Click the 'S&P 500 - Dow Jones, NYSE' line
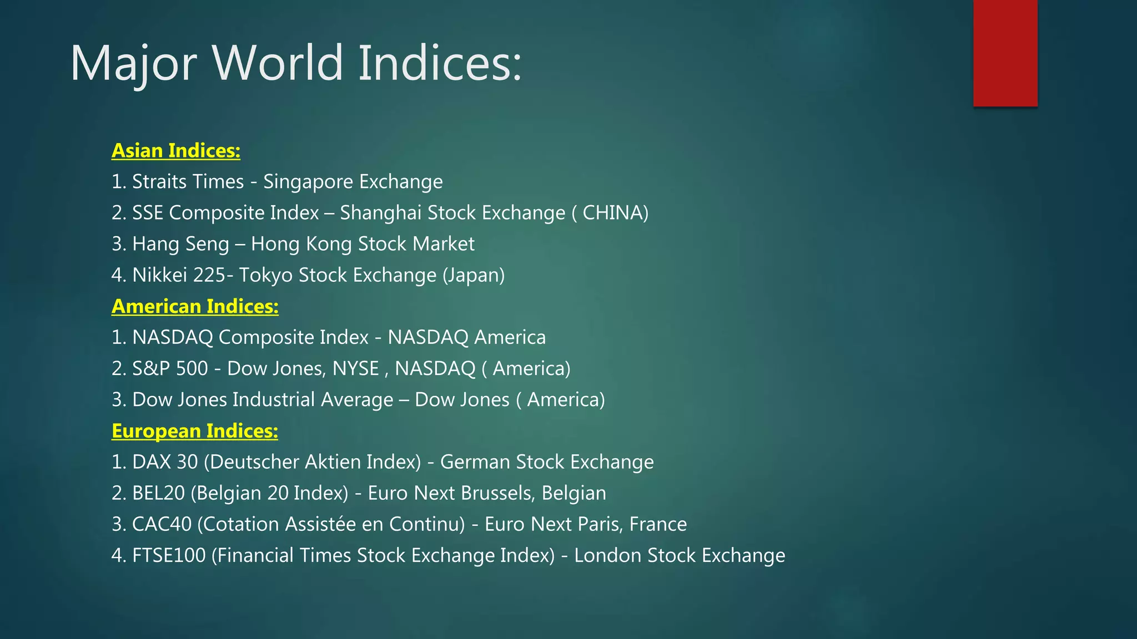This screenshot has width=1137, height=639. [x=341, y=368]
